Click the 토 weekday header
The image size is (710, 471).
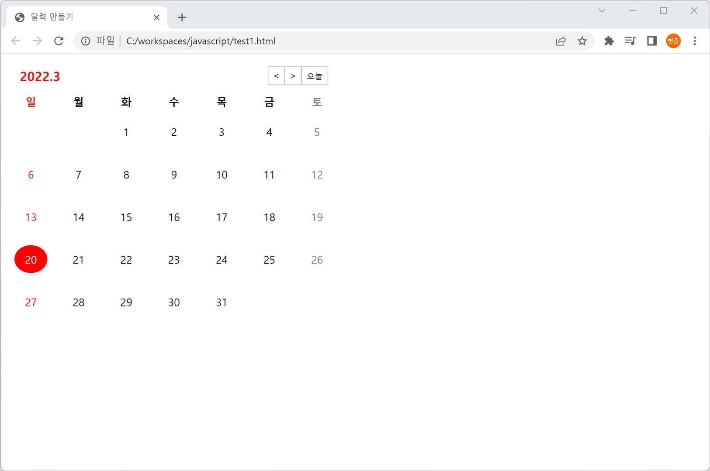click(317, 102)
